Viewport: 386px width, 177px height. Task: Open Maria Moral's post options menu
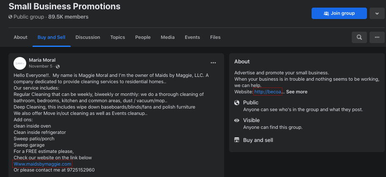tap(213, 63)
